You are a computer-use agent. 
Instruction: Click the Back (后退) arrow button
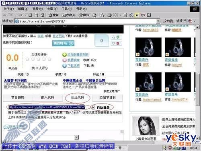8,15
